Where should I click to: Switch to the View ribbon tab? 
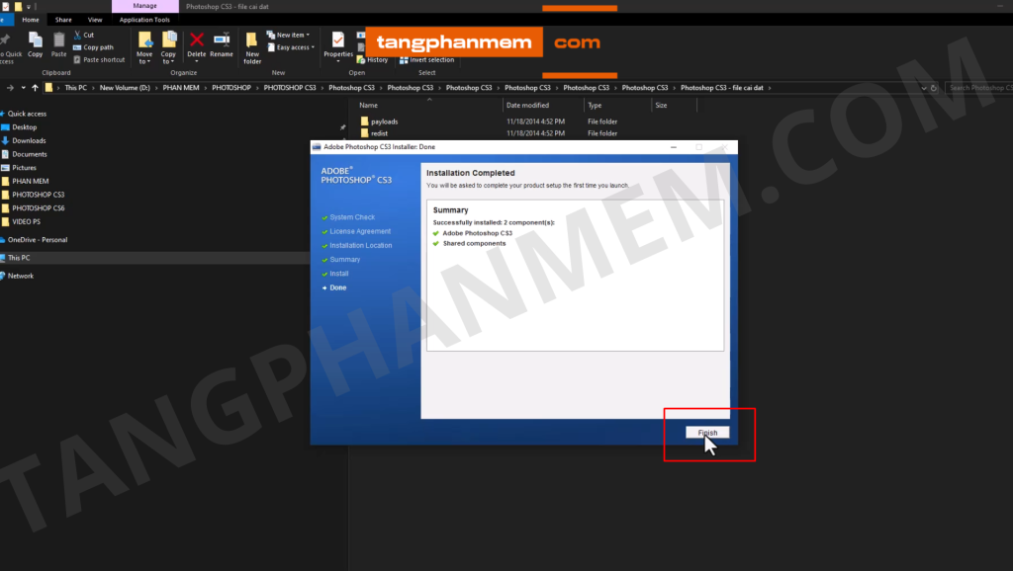click(x=95, y=19)
